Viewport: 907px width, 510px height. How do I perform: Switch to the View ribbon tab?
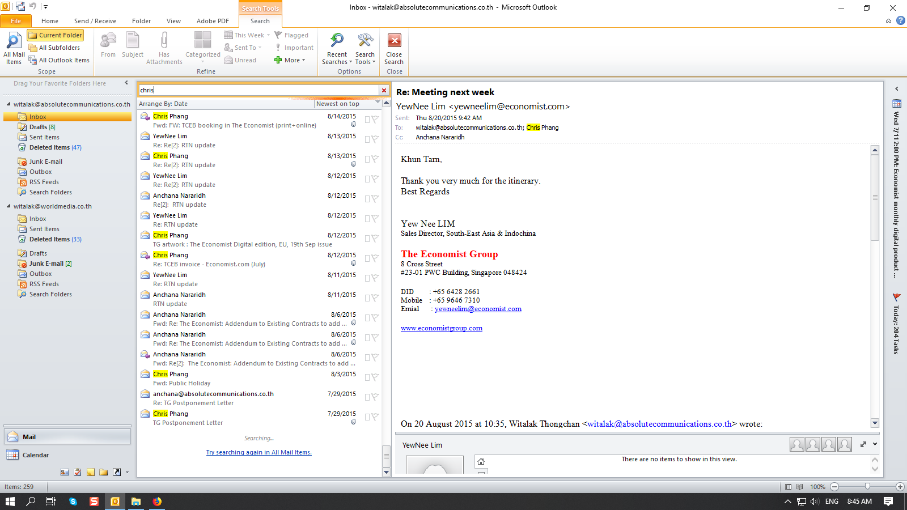pos(174,21)
